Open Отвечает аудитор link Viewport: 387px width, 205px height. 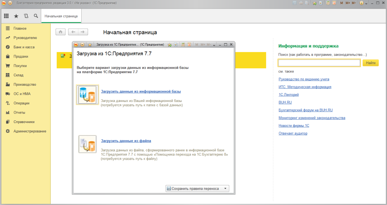tap(293, 133)
